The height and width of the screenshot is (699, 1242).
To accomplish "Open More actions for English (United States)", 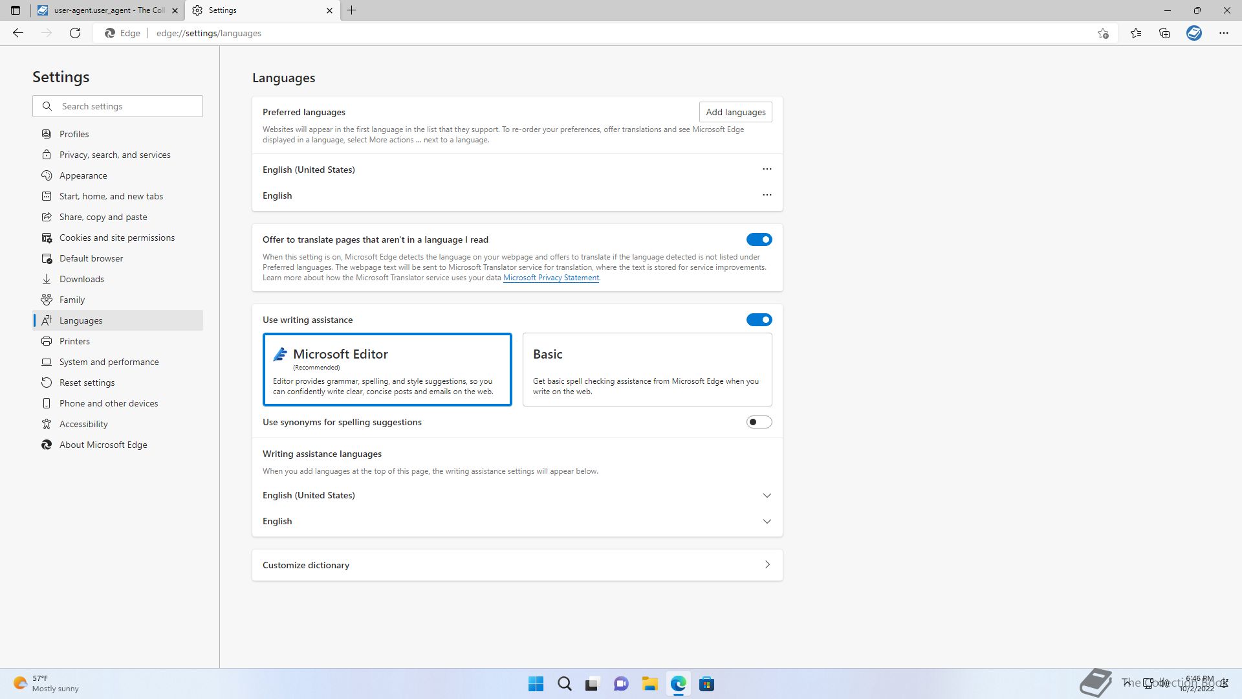I will pos(767,169).
